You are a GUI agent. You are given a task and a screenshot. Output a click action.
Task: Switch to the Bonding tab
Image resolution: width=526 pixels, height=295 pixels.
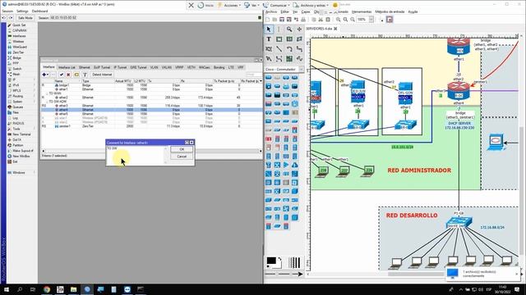(x=219, y=67)
